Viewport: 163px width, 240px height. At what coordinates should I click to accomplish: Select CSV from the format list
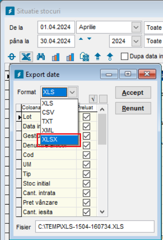[x=59, y=112]
